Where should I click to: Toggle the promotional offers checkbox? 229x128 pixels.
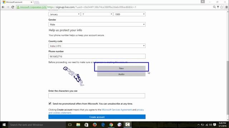[50, 103]
